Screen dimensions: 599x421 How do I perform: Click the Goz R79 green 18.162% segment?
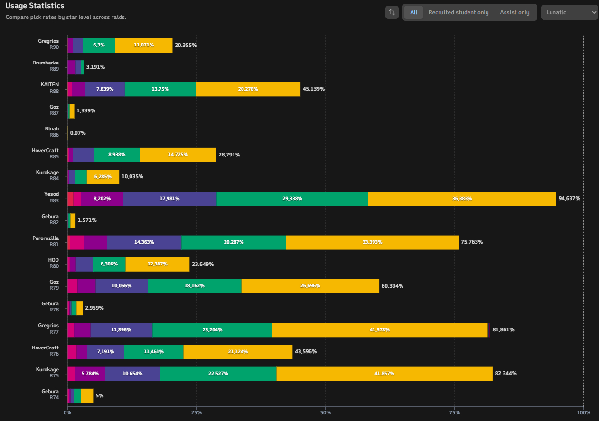tap(195, 286)
